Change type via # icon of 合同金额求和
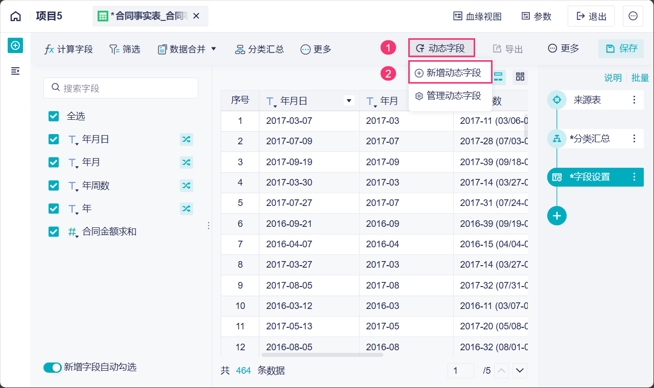 tap(73, 232)
